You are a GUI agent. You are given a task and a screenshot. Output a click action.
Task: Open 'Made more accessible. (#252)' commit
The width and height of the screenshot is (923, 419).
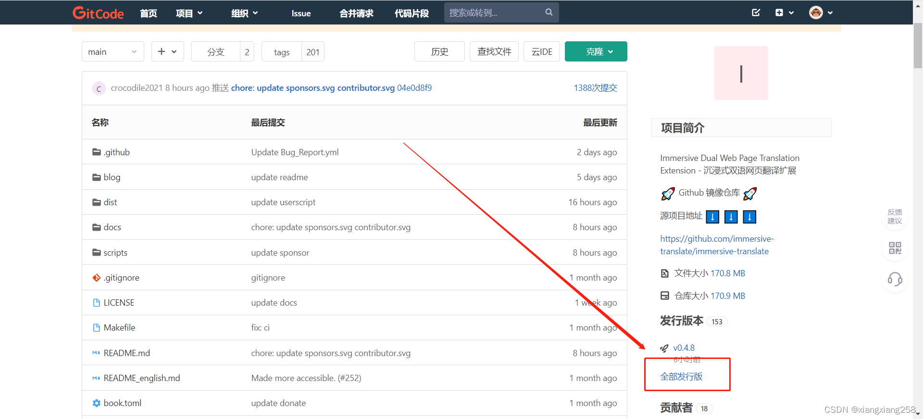[x=306, y=378]
